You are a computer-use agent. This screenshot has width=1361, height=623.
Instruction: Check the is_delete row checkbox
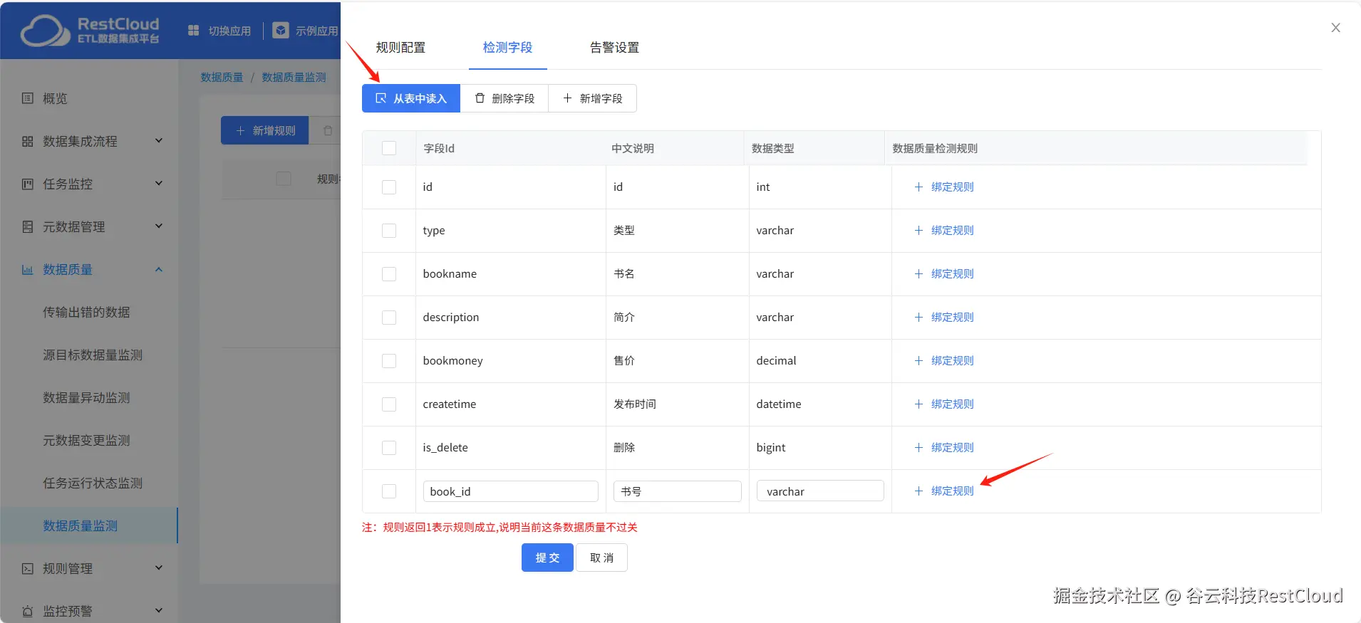pos(389,448)
